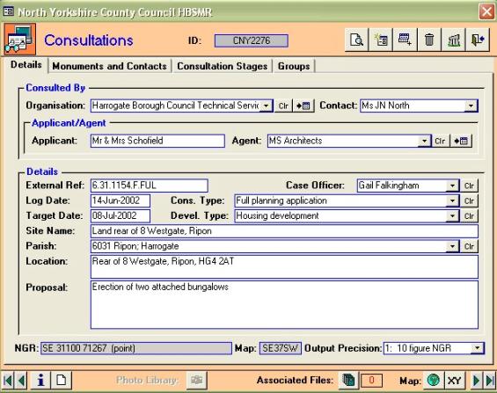Open organisation record via arrow-form icon
497x393 pixels.
coord(303,106)
